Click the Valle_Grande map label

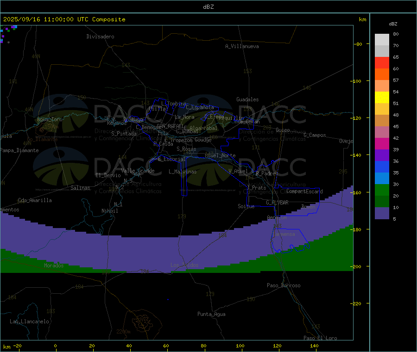[138, 171]
